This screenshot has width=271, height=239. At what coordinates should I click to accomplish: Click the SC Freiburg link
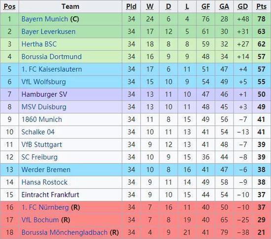pos(39,157)
